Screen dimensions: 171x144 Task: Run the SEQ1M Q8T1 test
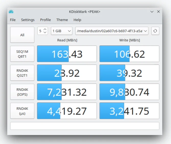[x=22, y=54]
